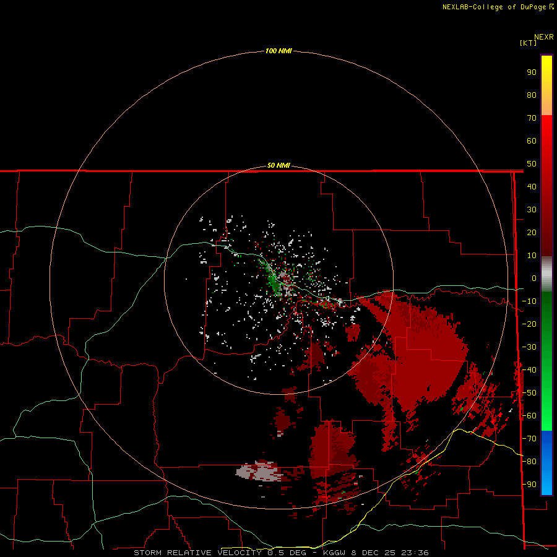The width and height of the screenshot is (557, 557).
Task: Click the -90 knot label on the scale
Action: pyautogui.click(x=530, y=485)
